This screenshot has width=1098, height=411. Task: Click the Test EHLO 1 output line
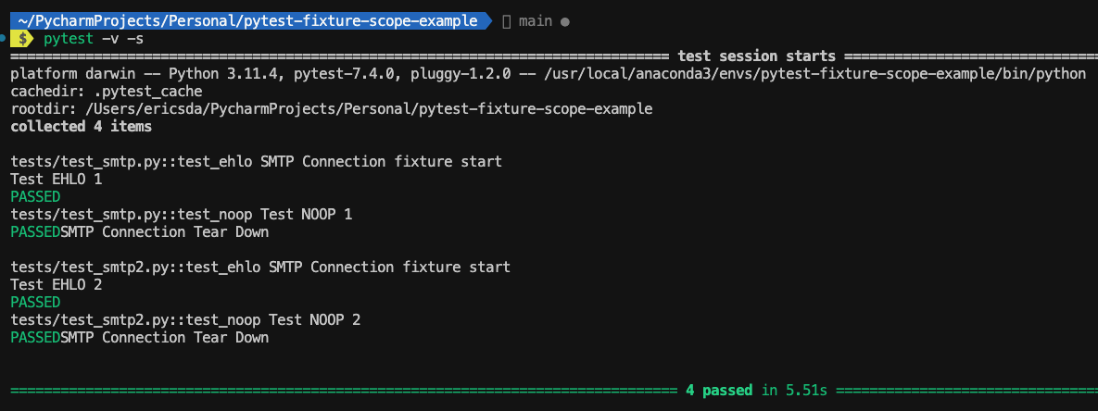point(56,179)
